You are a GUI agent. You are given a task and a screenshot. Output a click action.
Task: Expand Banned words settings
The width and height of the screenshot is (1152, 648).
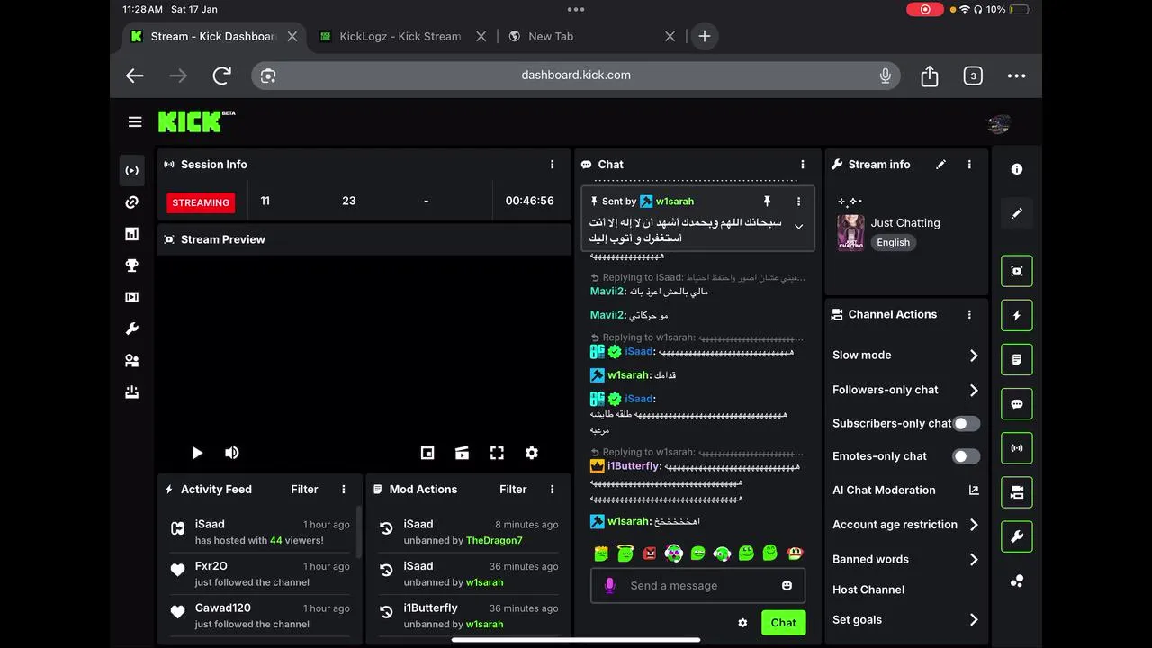pyautogui.click(x=974, y=559)
